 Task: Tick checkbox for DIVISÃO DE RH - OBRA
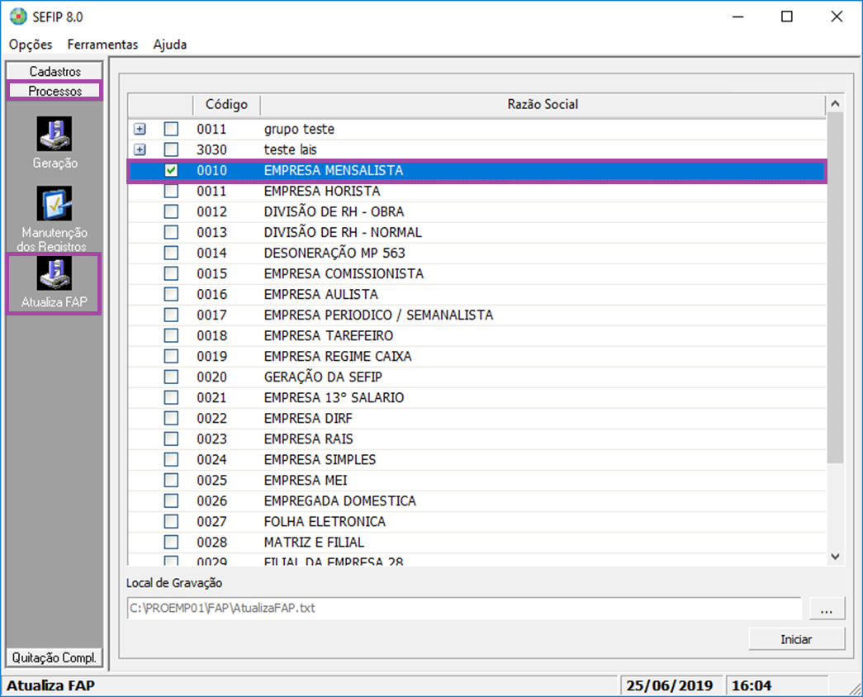click(171, 211)
